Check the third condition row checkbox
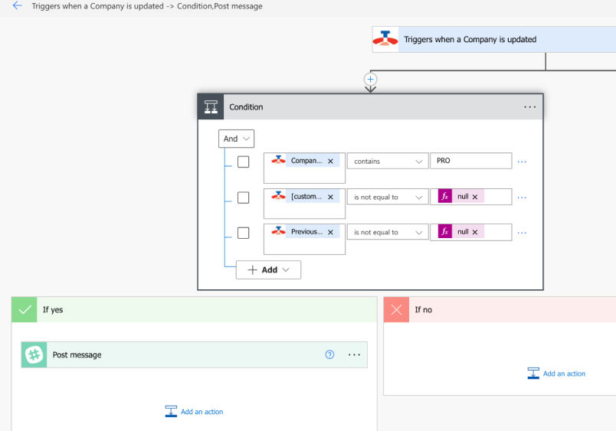The width and height of the screenshot is (616, 431). (x=243, y=233)
